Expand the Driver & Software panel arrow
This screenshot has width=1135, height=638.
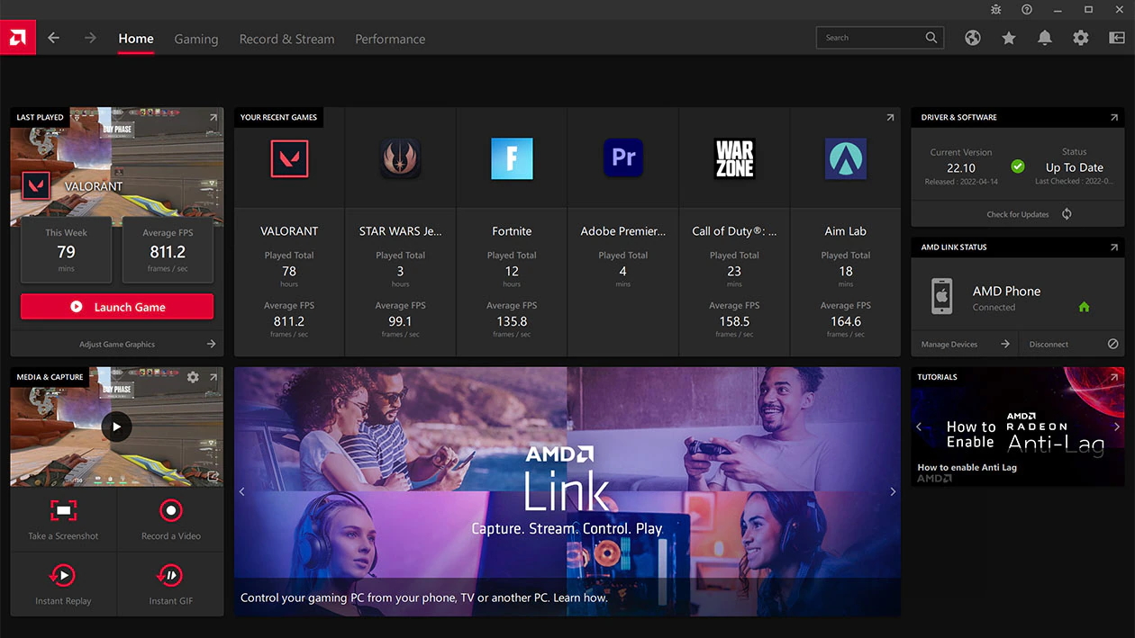(1114, 117)
